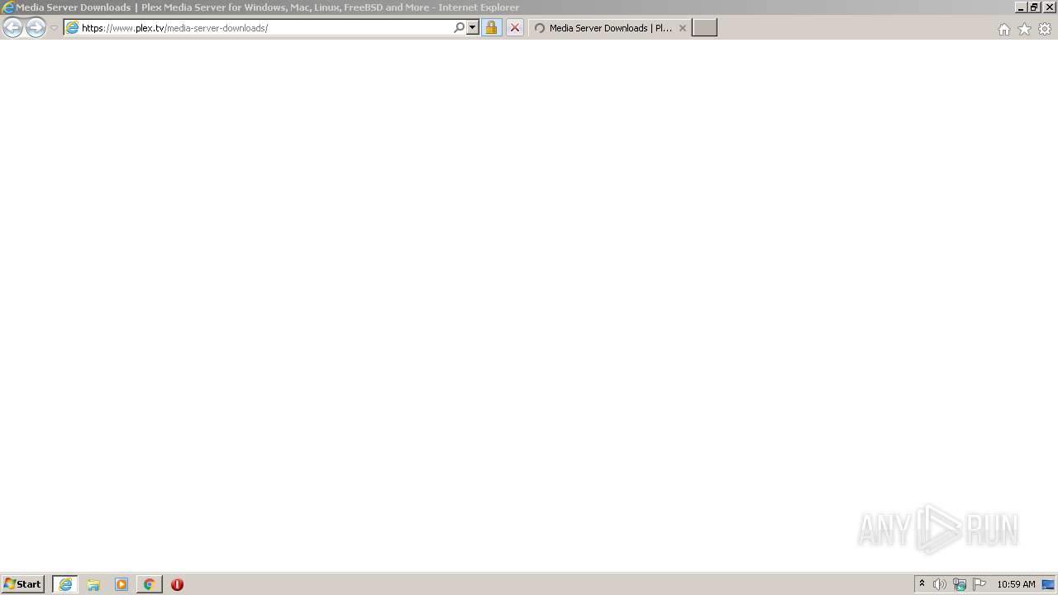Stop loading the page with the X button
Image resolution: width=1058 pixels, height=595 pixels.
coord(514,28)
